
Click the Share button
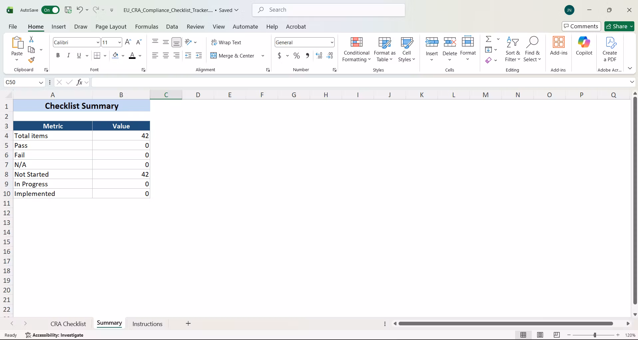619,26
